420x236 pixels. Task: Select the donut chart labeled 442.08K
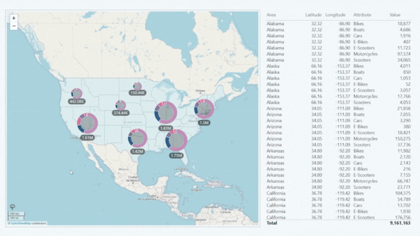click(77, 93)
